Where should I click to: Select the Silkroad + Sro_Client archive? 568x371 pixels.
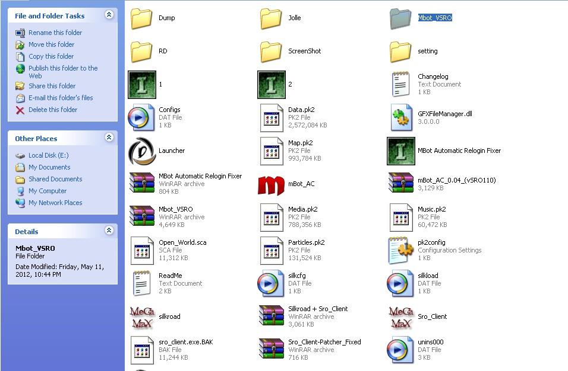[x=271, y=317]
